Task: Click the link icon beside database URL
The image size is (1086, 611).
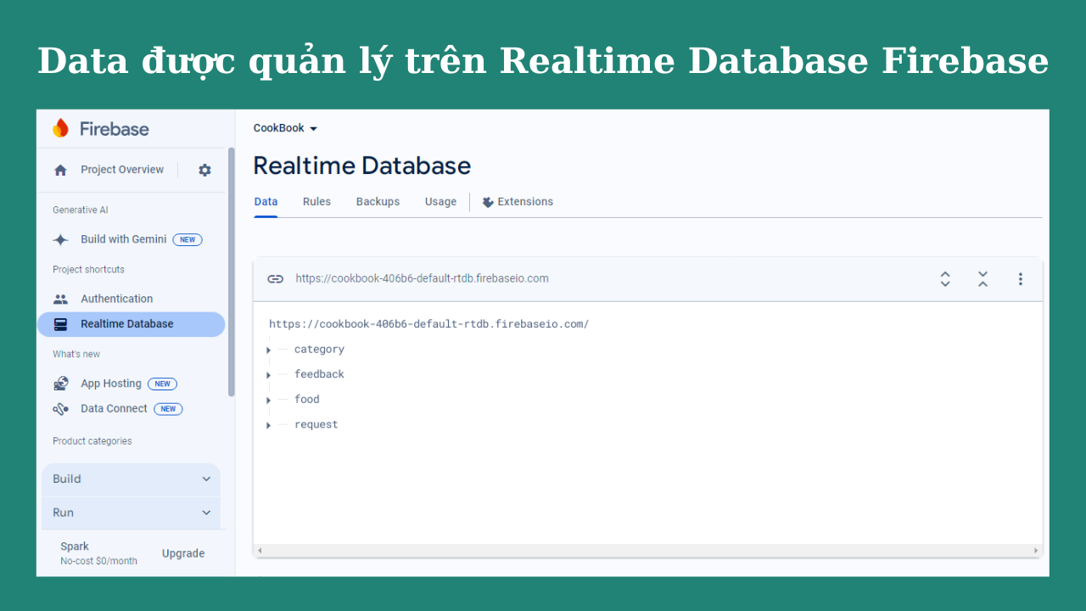Action: point(275,278)
